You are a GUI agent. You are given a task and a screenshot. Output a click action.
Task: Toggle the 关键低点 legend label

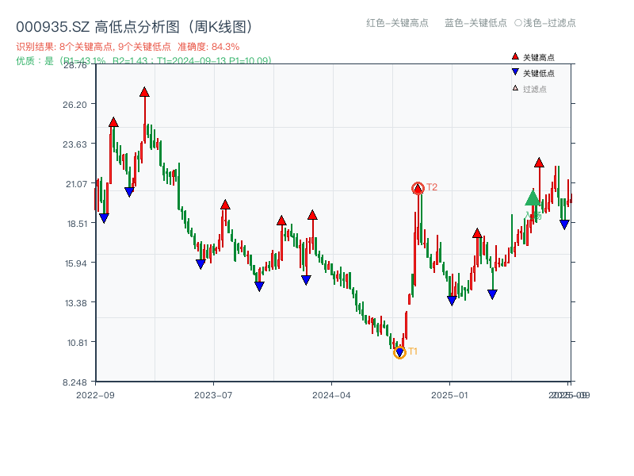click(539, 73)
